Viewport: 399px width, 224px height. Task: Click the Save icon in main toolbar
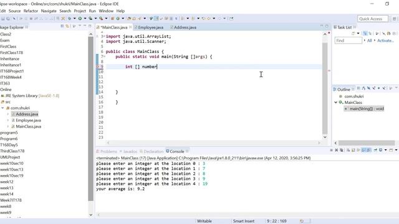[3, 19]
